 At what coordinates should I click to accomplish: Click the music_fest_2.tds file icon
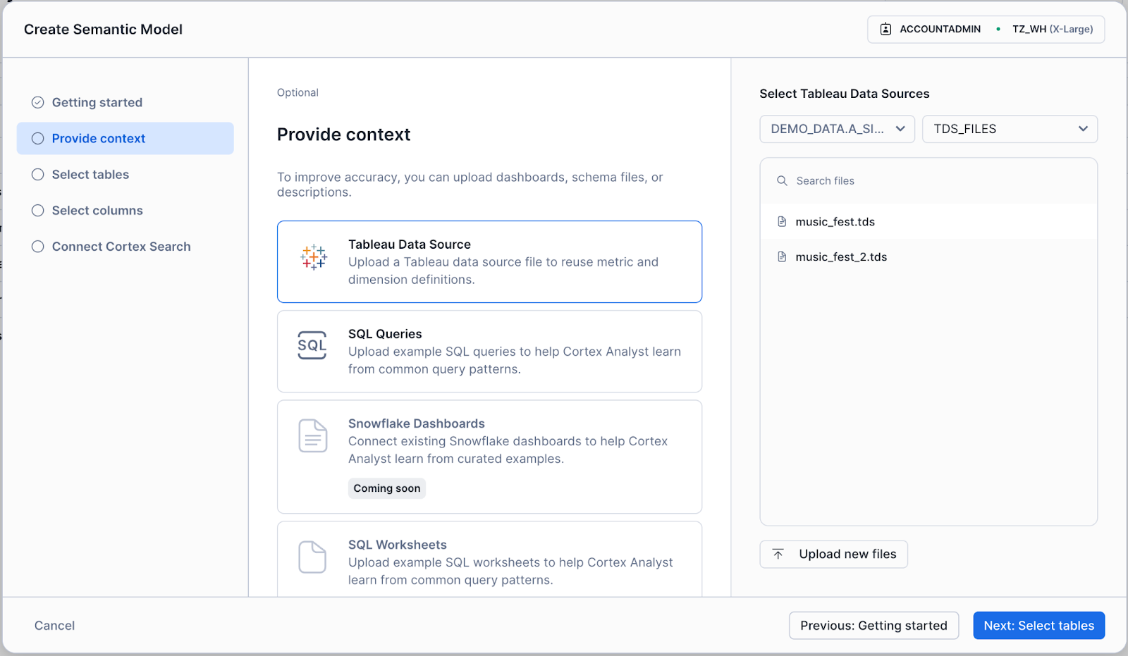(782, 257)
